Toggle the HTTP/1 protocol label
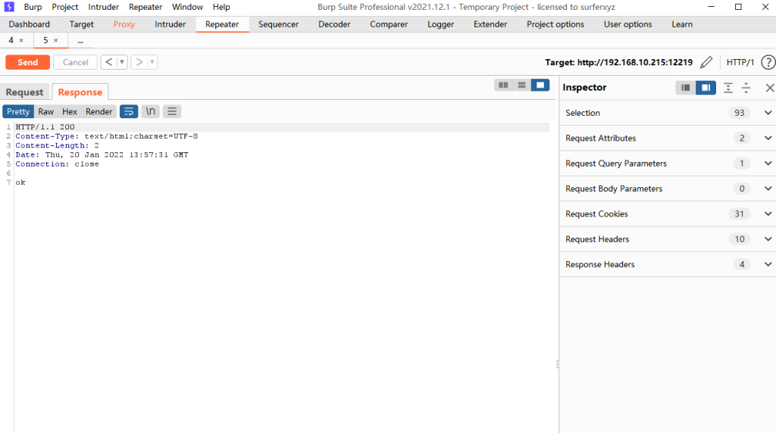The height and width of the screenshot is (433, 776). point(740,62)
